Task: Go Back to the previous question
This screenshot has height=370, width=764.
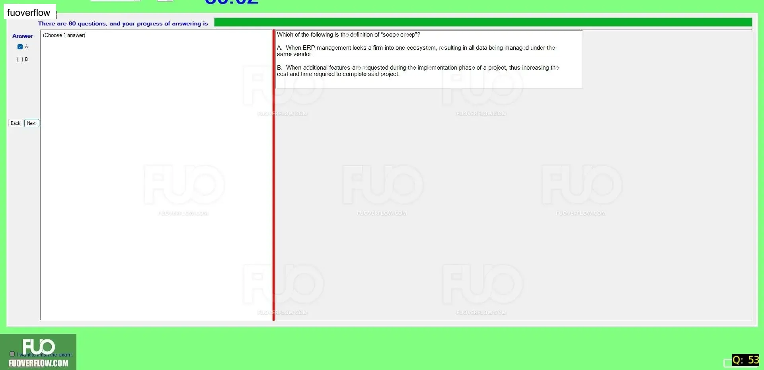Action: click(16, 123)
